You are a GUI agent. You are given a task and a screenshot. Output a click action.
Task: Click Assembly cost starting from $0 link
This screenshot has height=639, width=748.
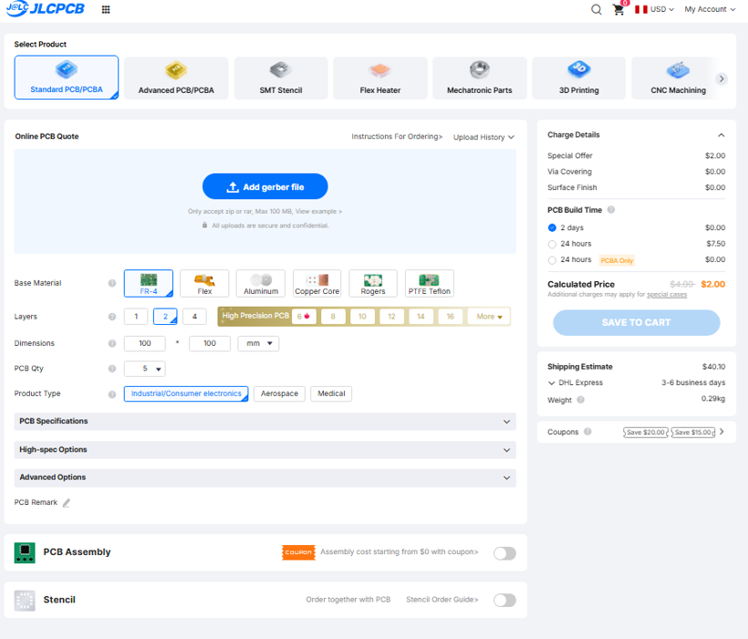pos(400,552)
